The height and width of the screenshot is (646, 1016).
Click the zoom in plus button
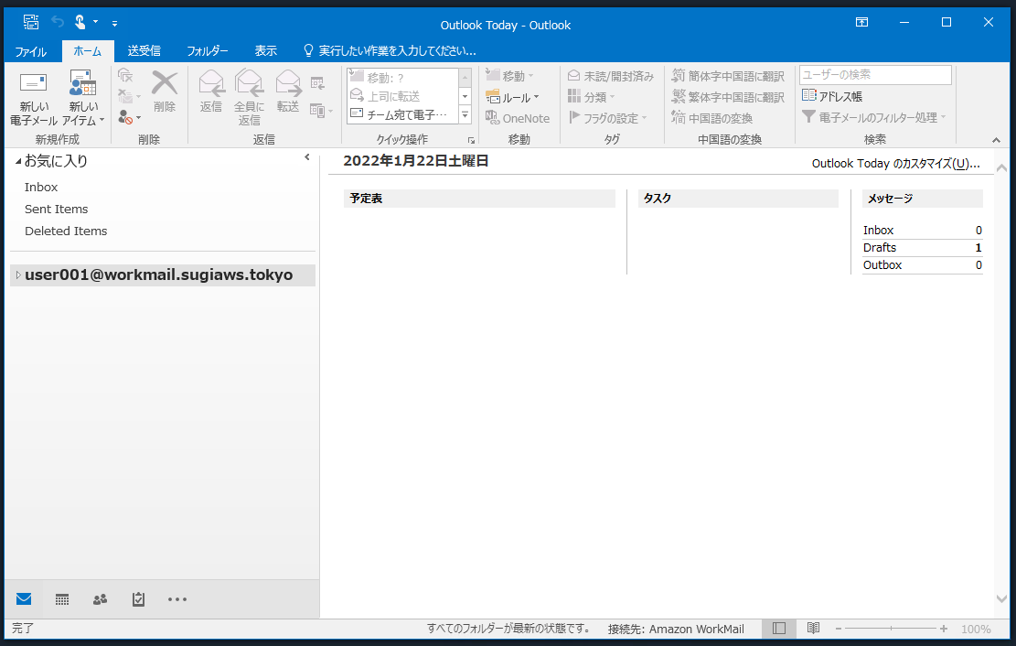(944, 629)
